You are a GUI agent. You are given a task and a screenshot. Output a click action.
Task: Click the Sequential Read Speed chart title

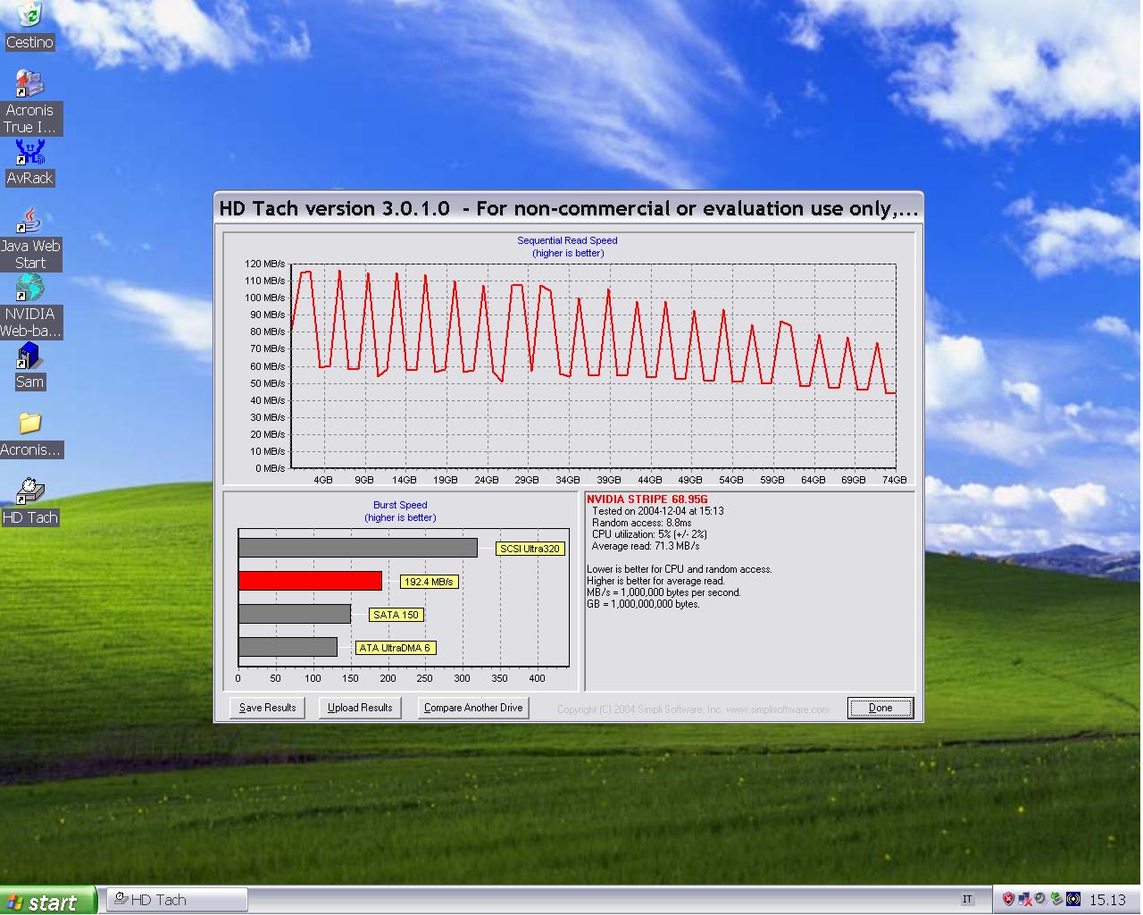click(x=567, y=240)
